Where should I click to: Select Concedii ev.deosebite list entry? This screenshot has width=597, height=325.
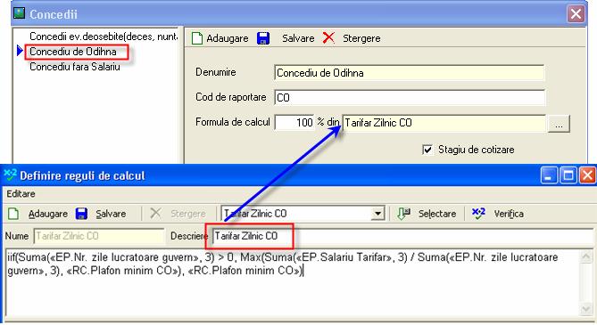pos(104,37)
